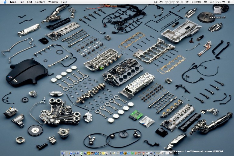Click the pause menu bar button

pyautogui.click(x=170, y=2)
